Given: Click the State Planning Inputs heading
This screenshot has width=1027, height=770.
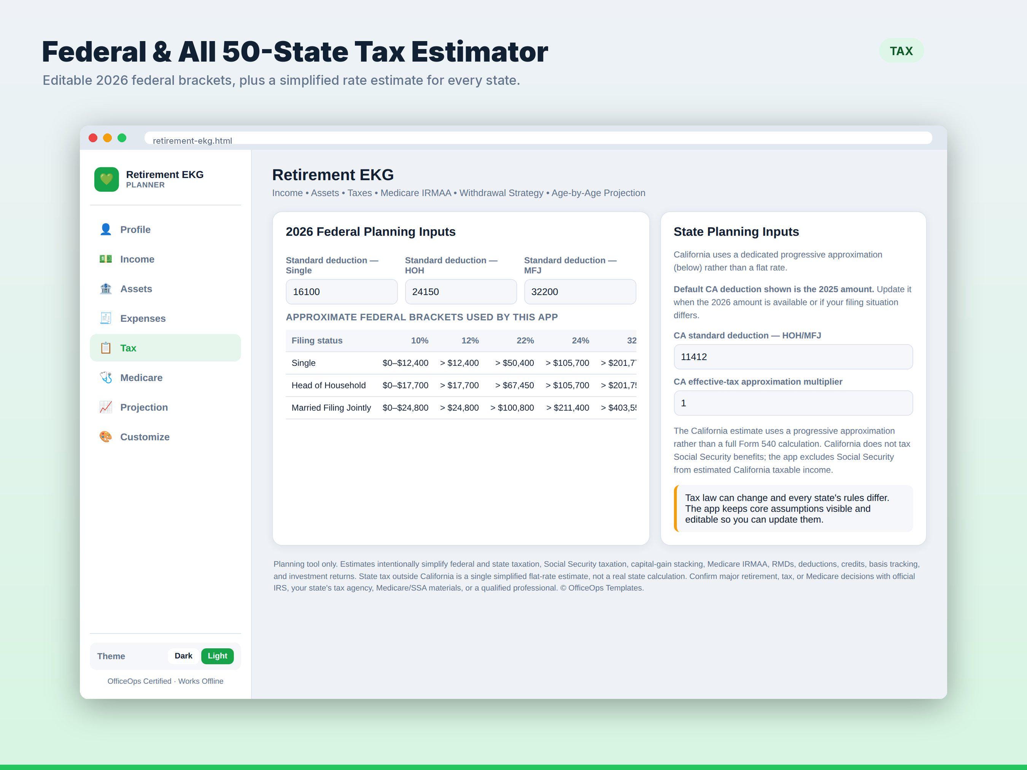Looking at the screenshot, I should tap(736, 232).
